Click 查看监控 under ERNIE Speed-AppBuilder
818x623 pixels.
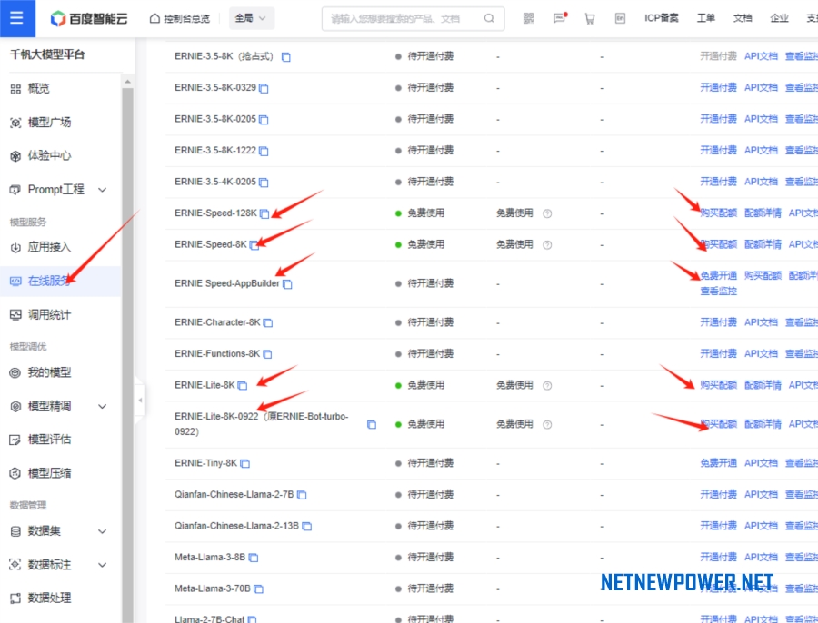[718, 291]
